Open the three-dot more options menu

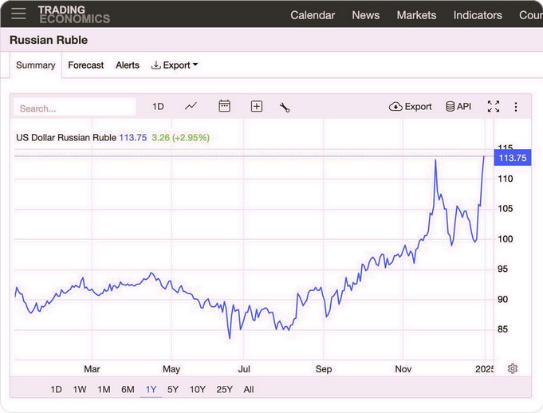tap(516, 107)
